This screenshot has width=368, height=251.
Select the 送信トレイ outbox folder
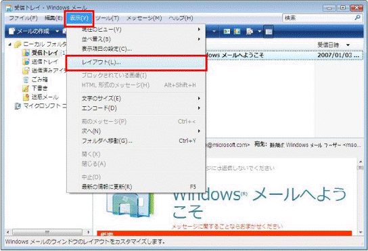click(41, 62)
